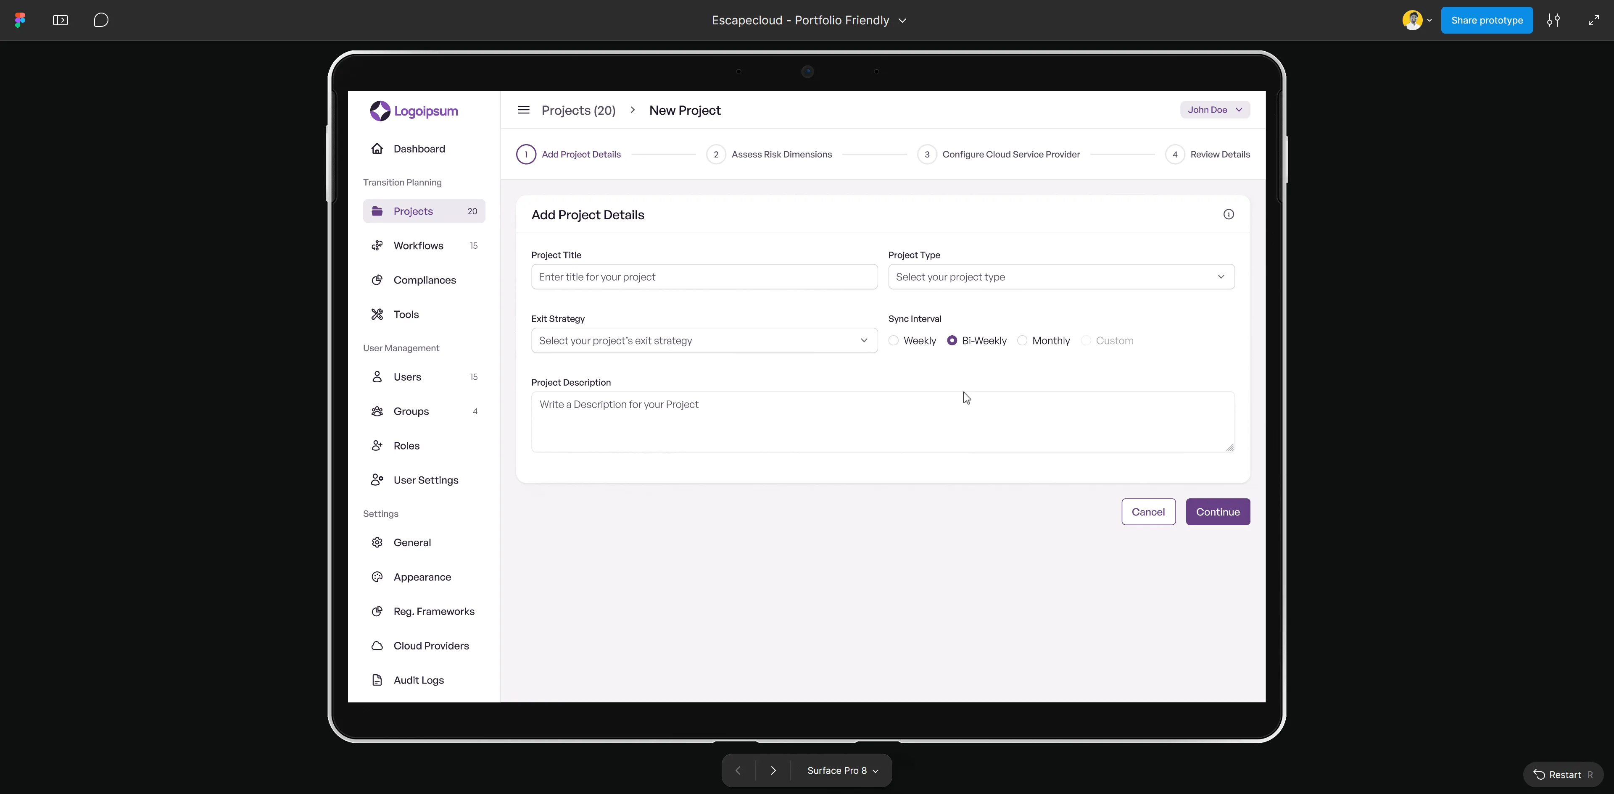Click the General gear icon
Screen dimensions: 1614x794
coord(377,542)
